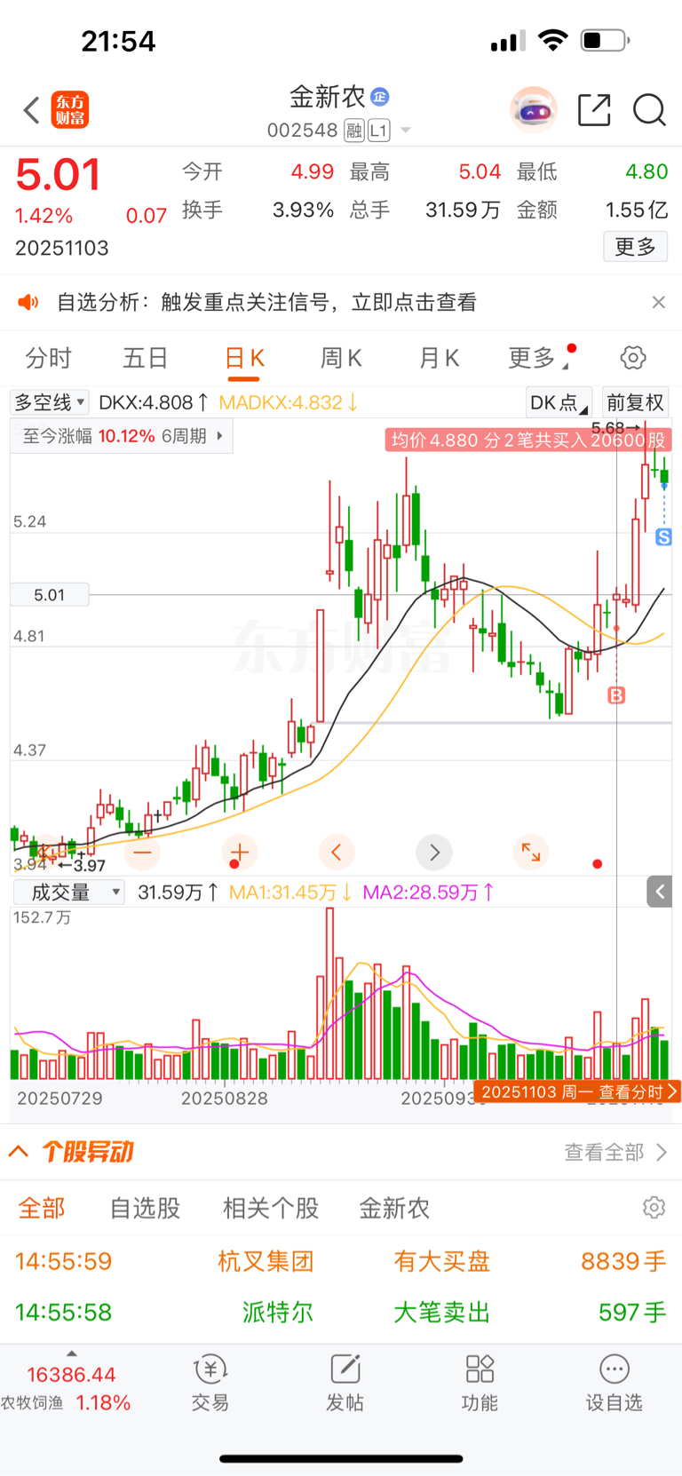Tap the enterprise verified badge beside 金新农
Screen dimensions: 682x1476
tap(380, 96)
